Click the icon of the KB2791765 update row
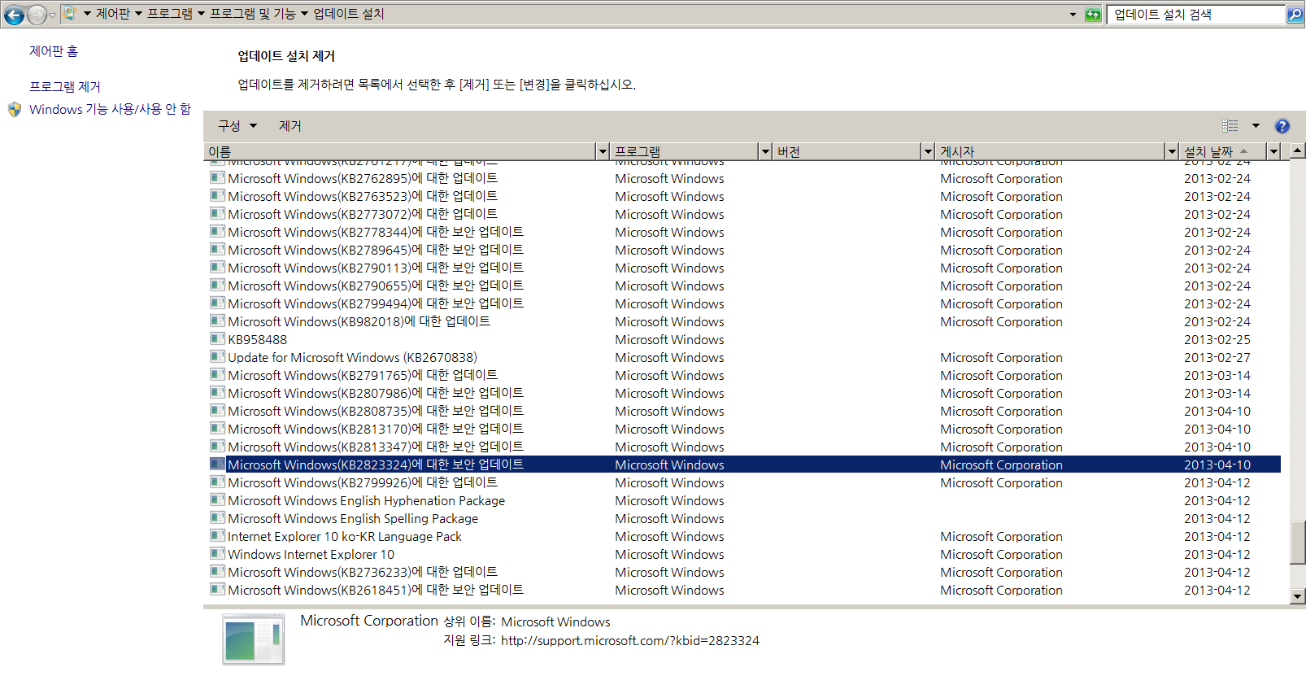The image size is (1306, 676). coord(217,375)
